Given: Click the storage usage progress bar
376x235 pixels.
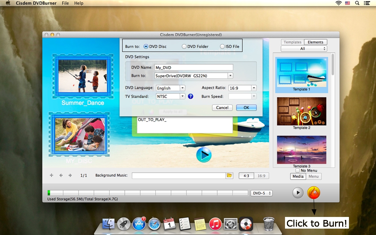Looking at the screenshot, I should click(x=148, y=193).
